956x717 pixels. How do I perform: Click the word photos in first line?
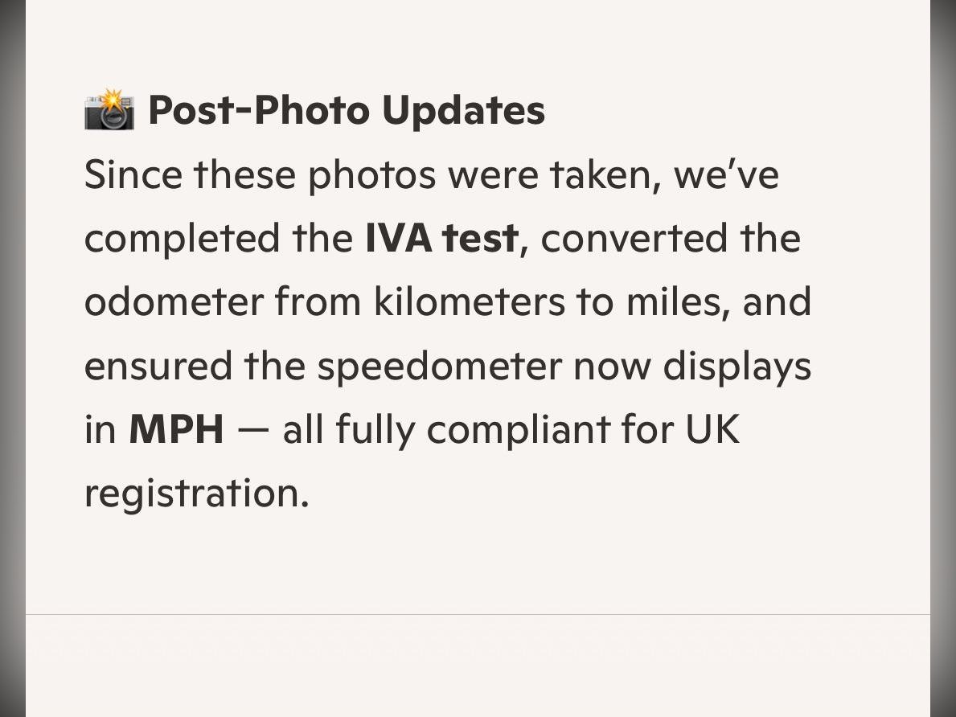[372, 175]
